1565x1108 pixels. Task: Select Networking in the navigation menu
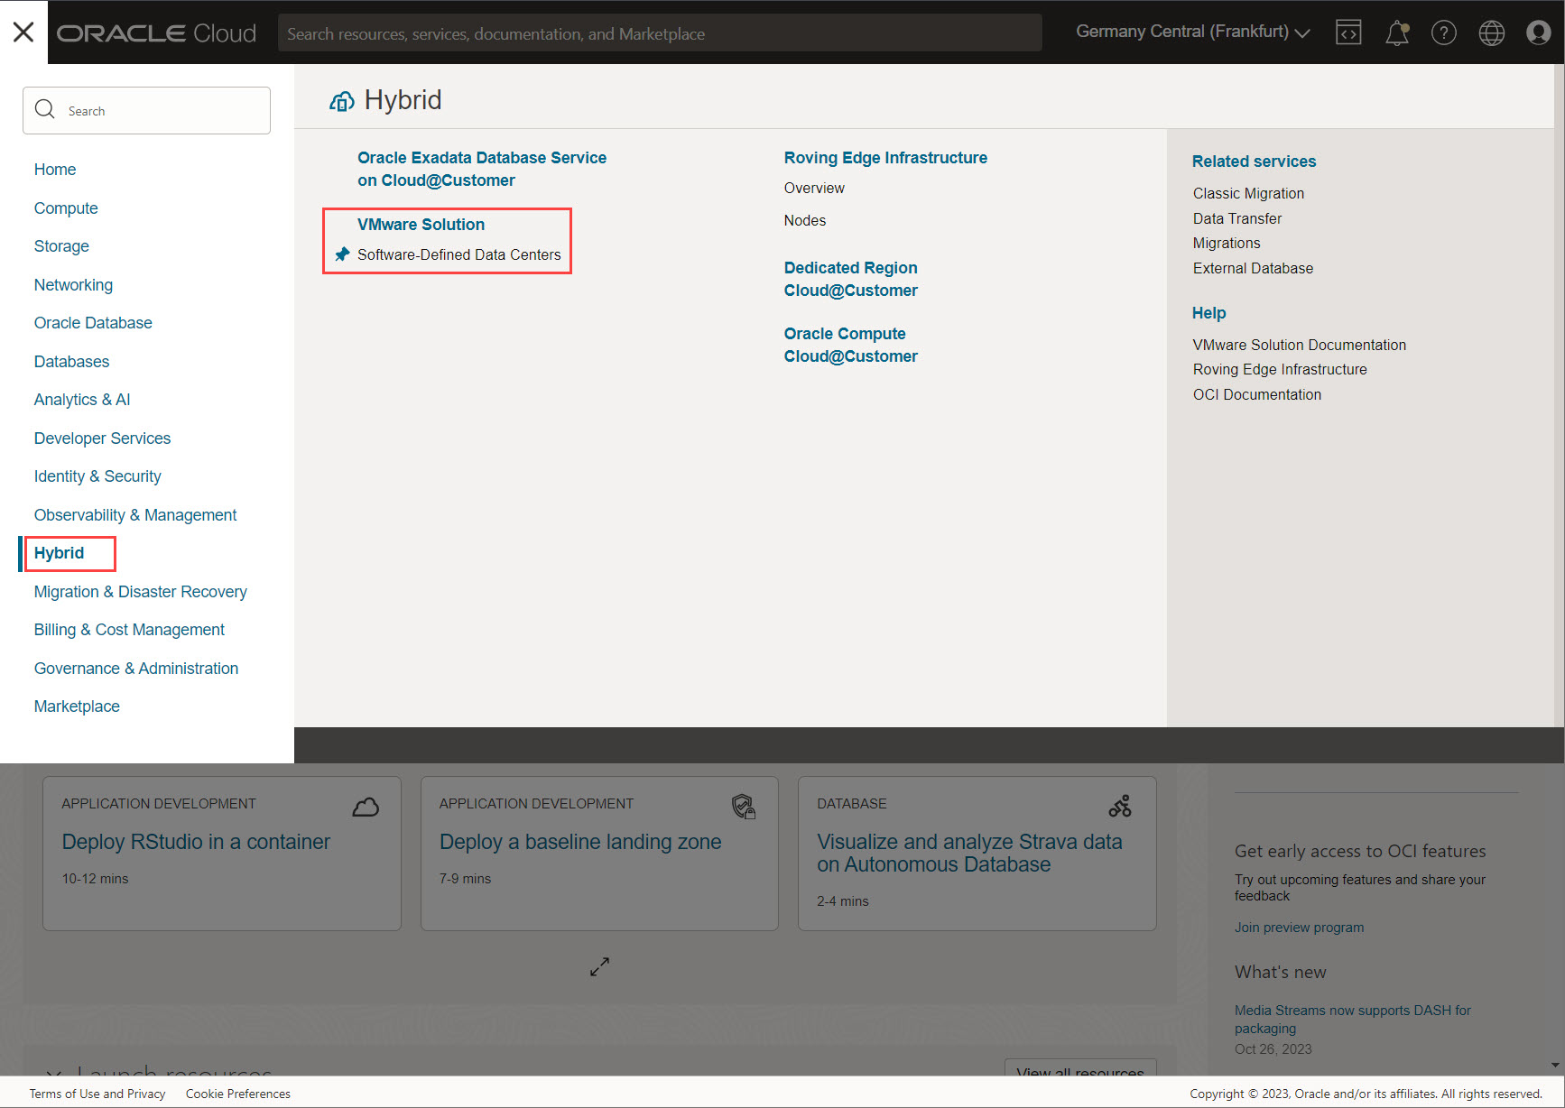point(73,285)
